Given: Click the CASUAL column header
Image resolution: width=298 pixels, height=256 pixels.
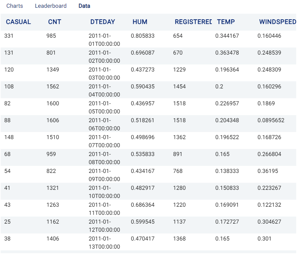Looking at the screenshot, I should click(18, 22).
